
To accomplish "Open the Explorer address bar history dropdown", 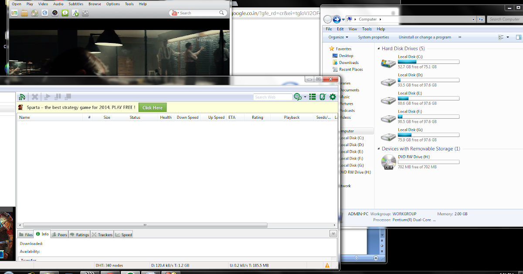I will (x=474, y=19).
